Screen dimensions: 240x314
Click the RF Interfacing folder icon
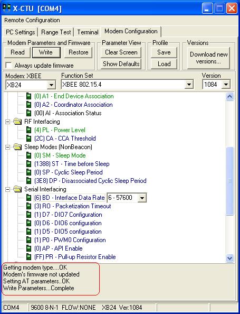[17, 122]
